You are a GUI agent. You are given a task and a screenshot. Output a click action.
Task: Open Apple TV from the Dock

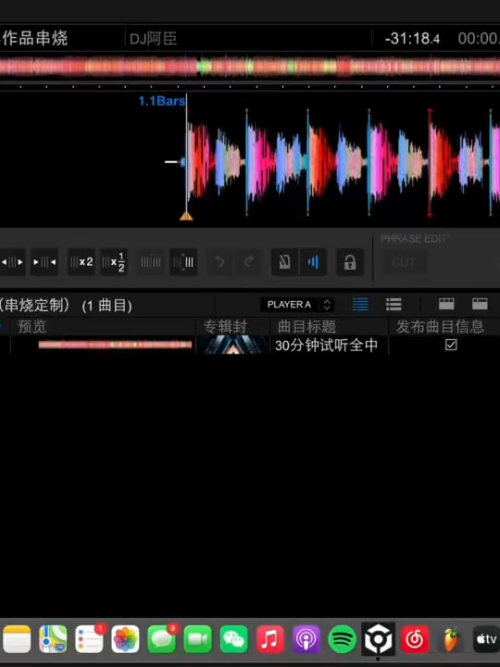click(486, 639)
